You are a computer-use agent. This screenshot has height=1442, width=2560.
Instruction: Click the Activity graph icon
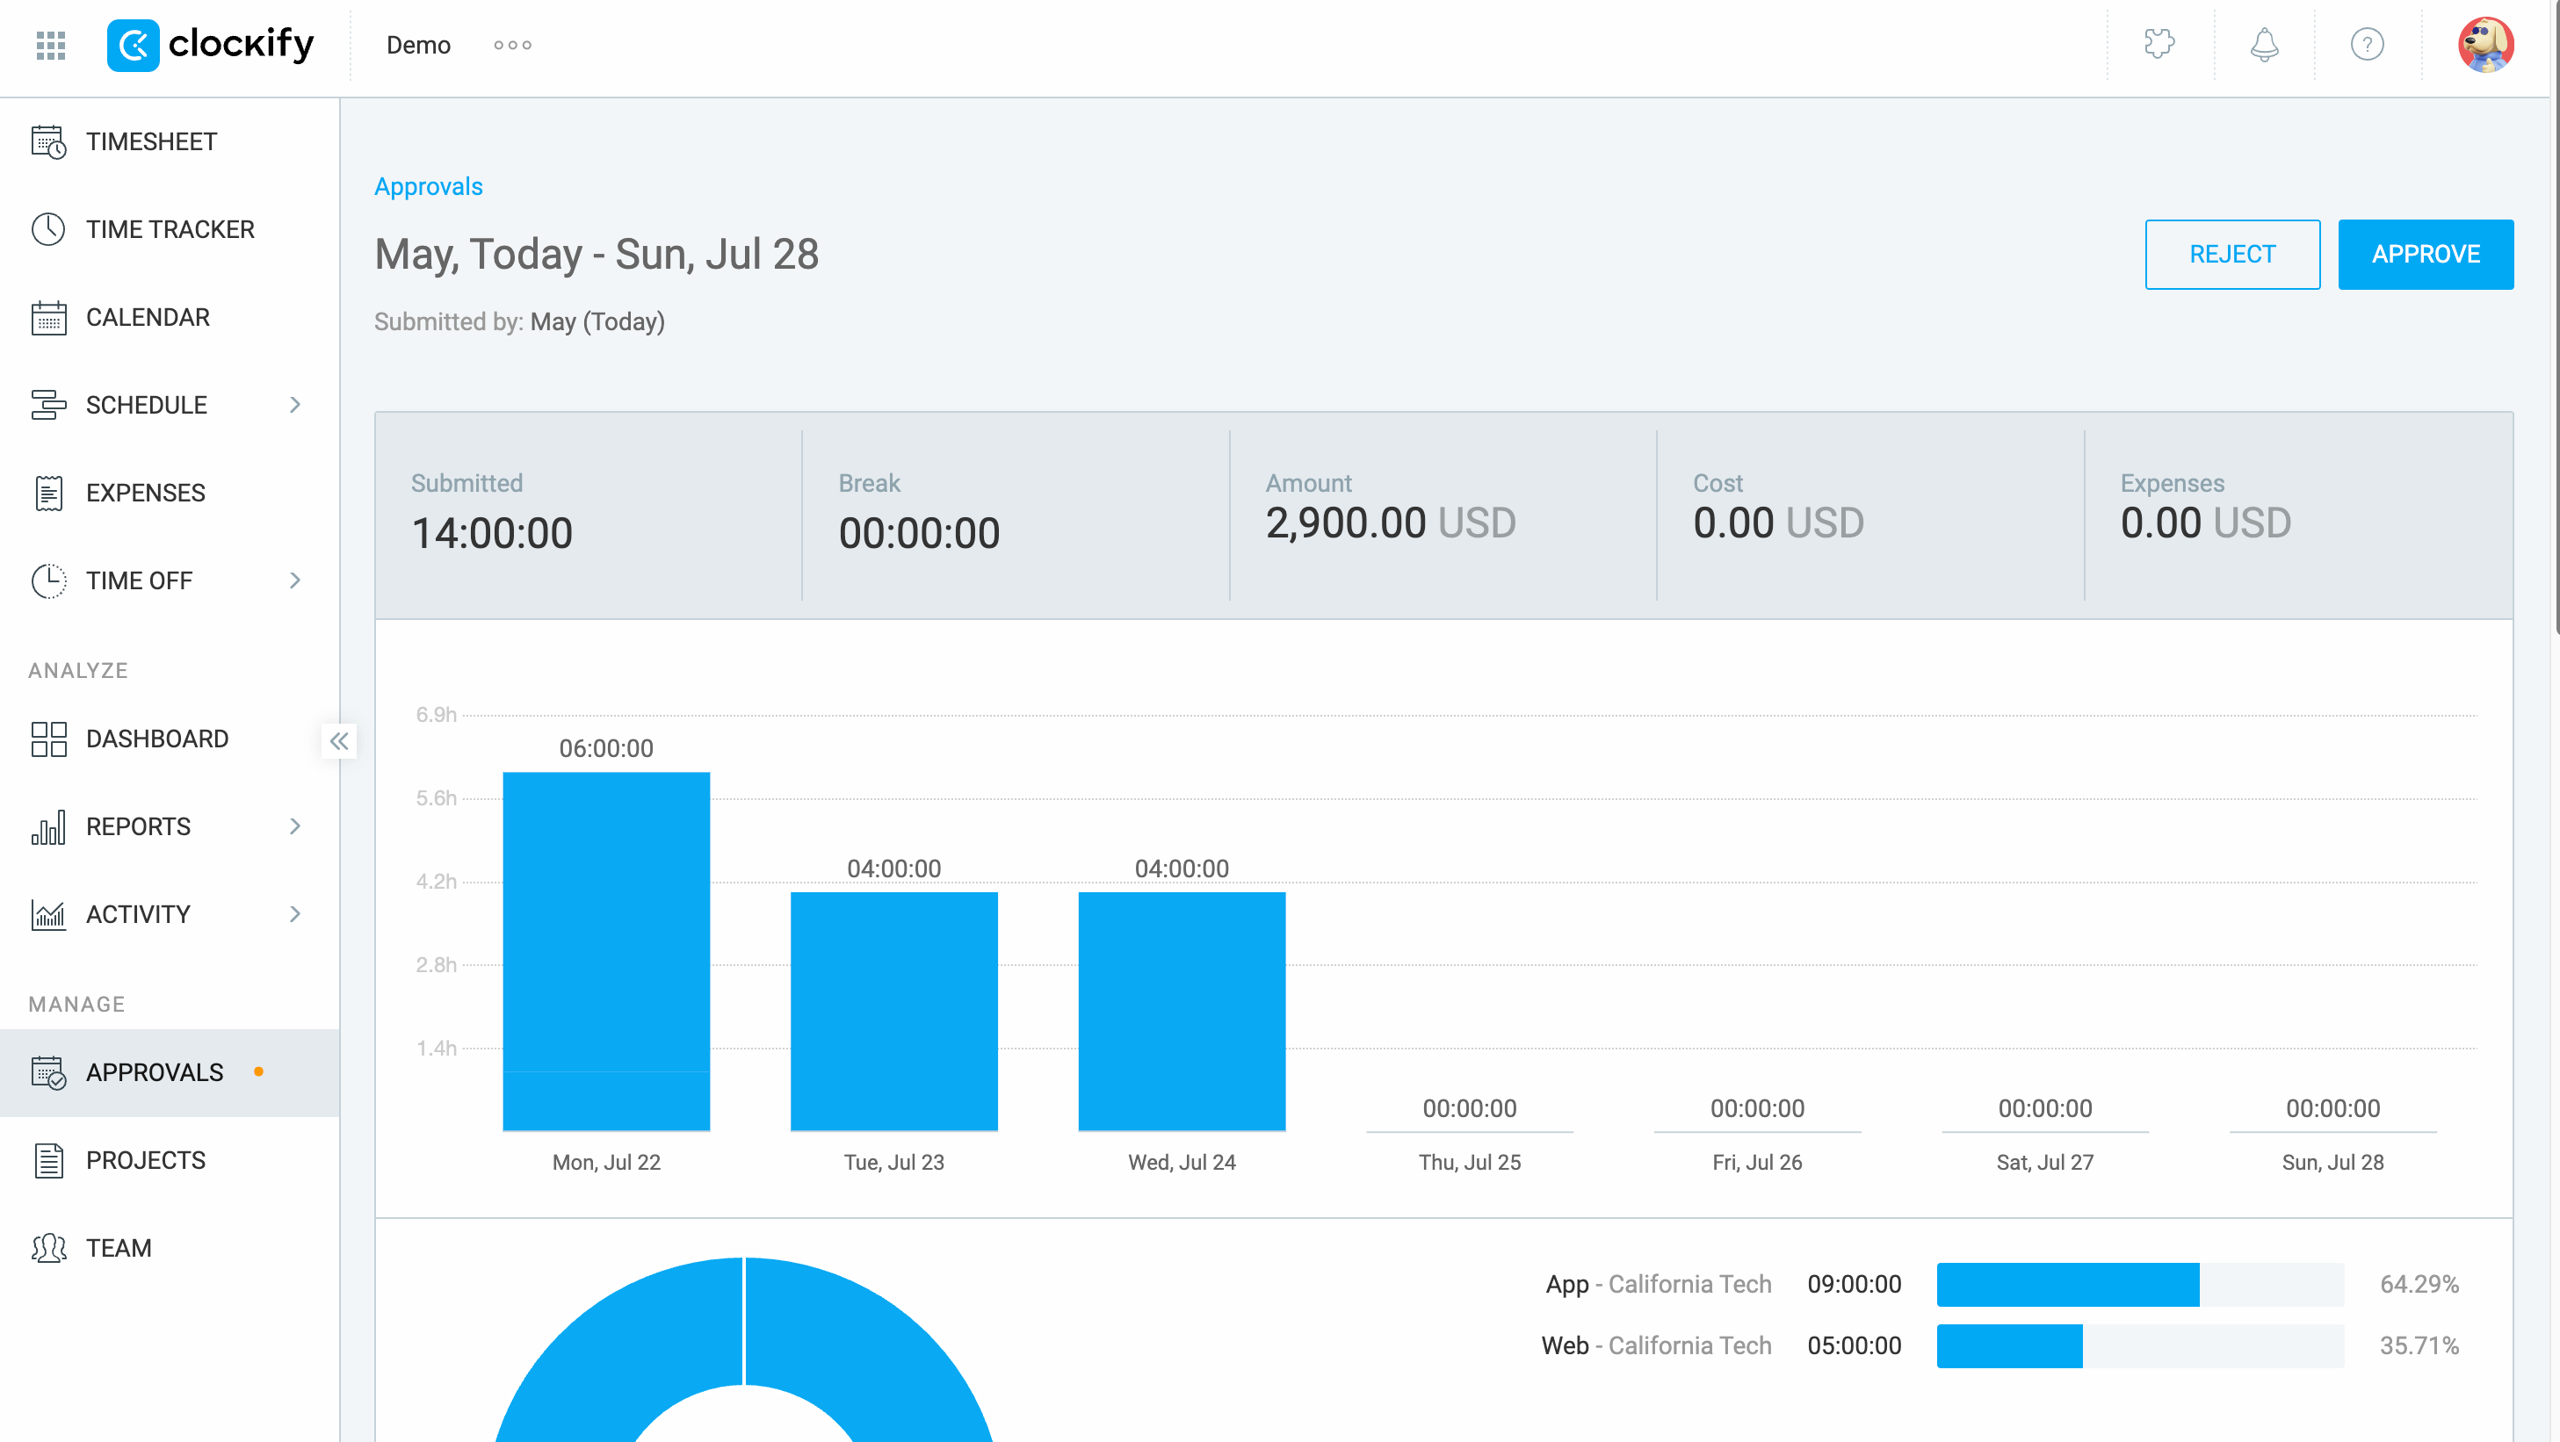pyautogui.click(x=47, y=915)
